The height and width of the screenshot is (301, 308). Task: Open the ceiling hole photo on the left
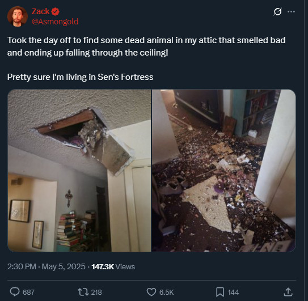79,171
